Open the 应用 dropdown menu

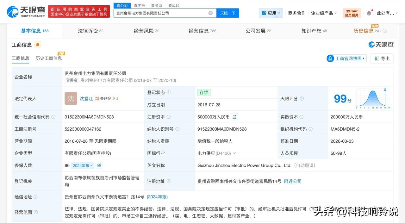pos(271,13)
